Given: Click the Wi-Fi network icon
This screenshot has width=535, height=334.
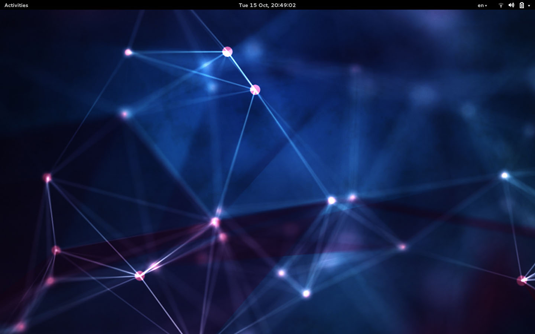Looking at the screenshot, I should [501, 5].
